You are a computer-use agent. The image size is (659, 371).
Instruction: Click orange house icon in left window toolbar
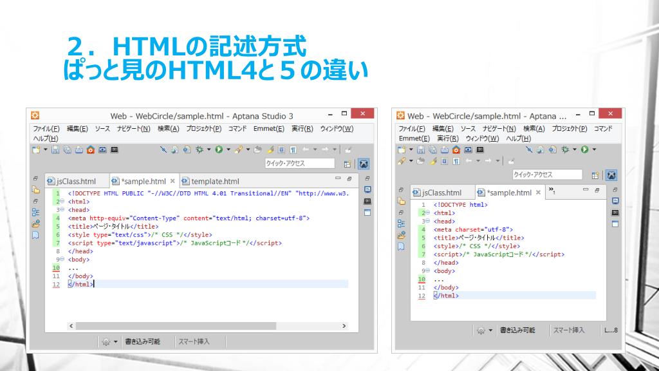pyautogui.click(x=90, y=149)
